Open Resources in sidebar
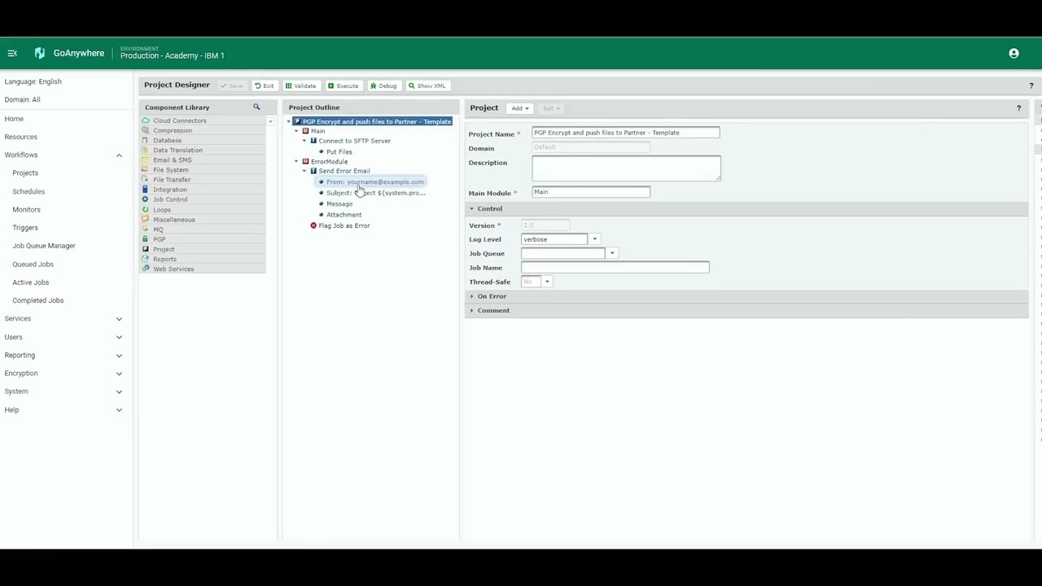Viewport: 1042px width, 586px height. [20, 137]
